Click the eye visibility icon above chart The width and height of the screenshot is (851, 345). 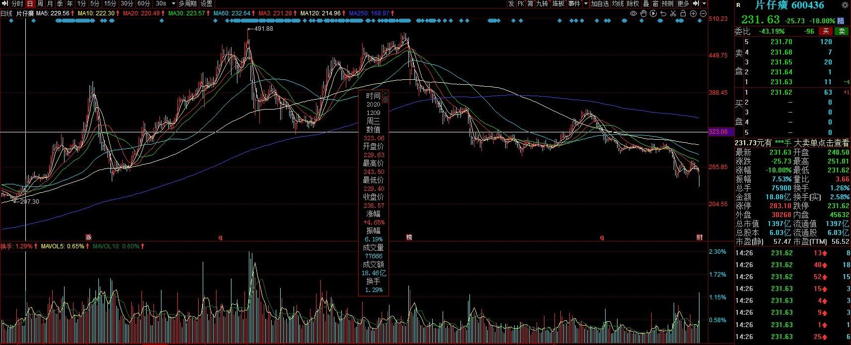click(633, 13)
